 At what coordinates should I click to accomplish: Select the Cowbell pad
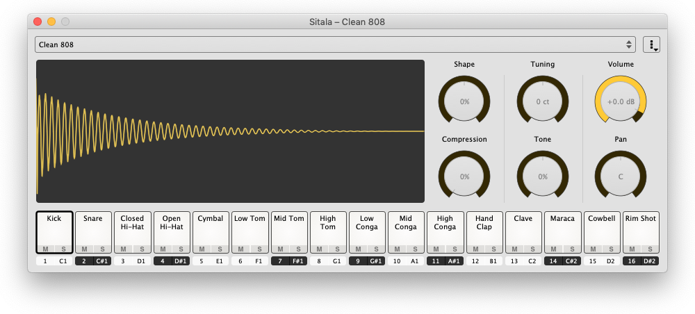[x=601, y=231]
